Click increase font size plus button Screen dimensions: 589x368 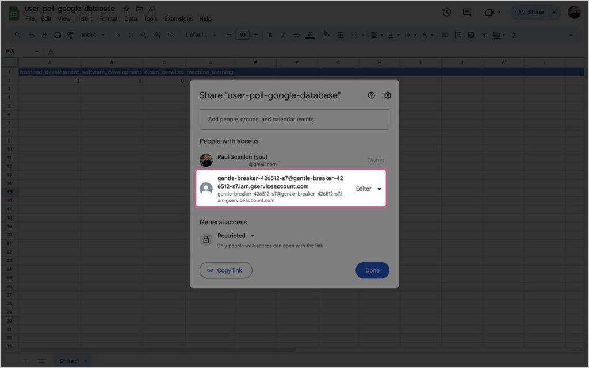255,35
